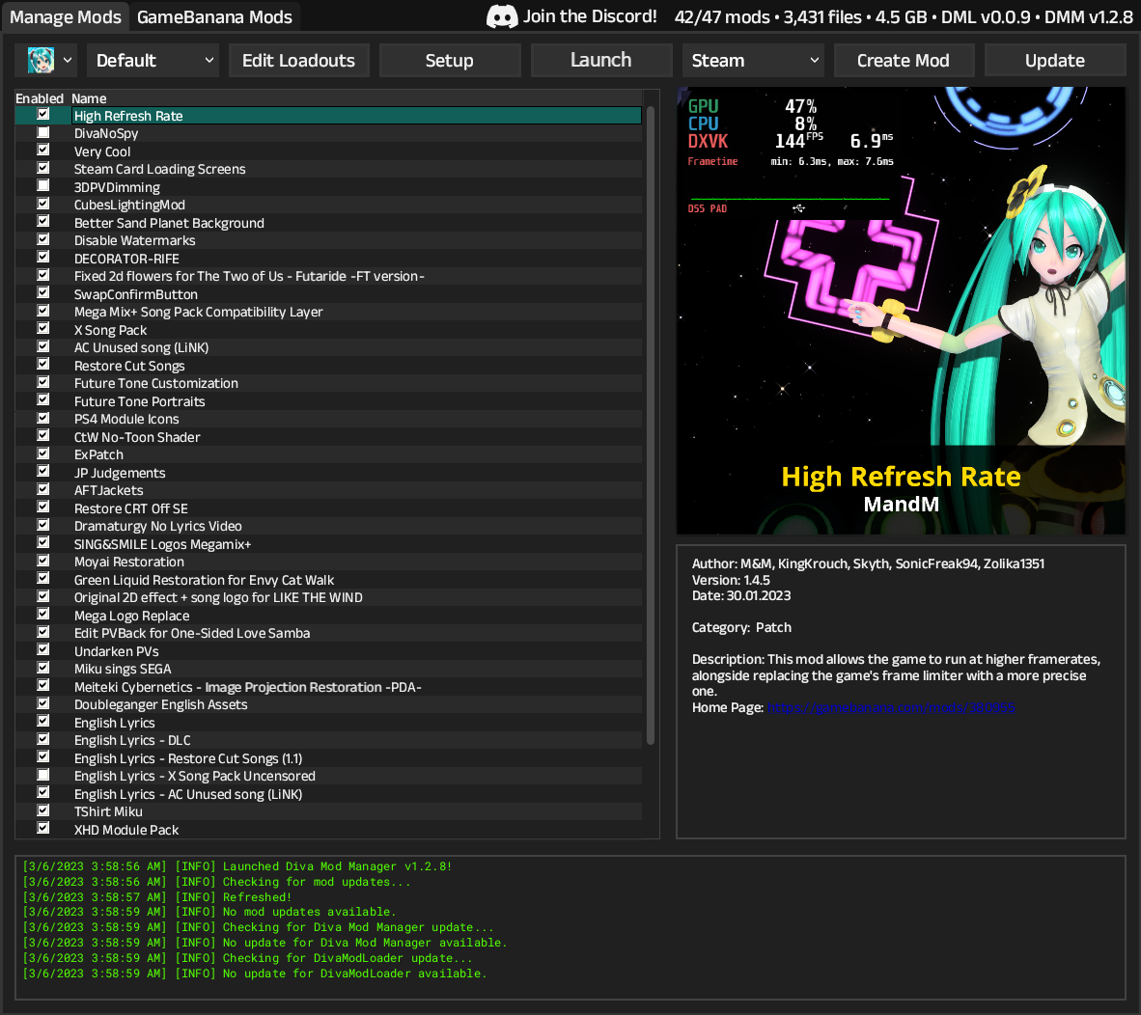Screen dimensions: 1141x1015
Task: Select Mega Mix+ Song Pack Compatibility Layer
Action: 328,312
